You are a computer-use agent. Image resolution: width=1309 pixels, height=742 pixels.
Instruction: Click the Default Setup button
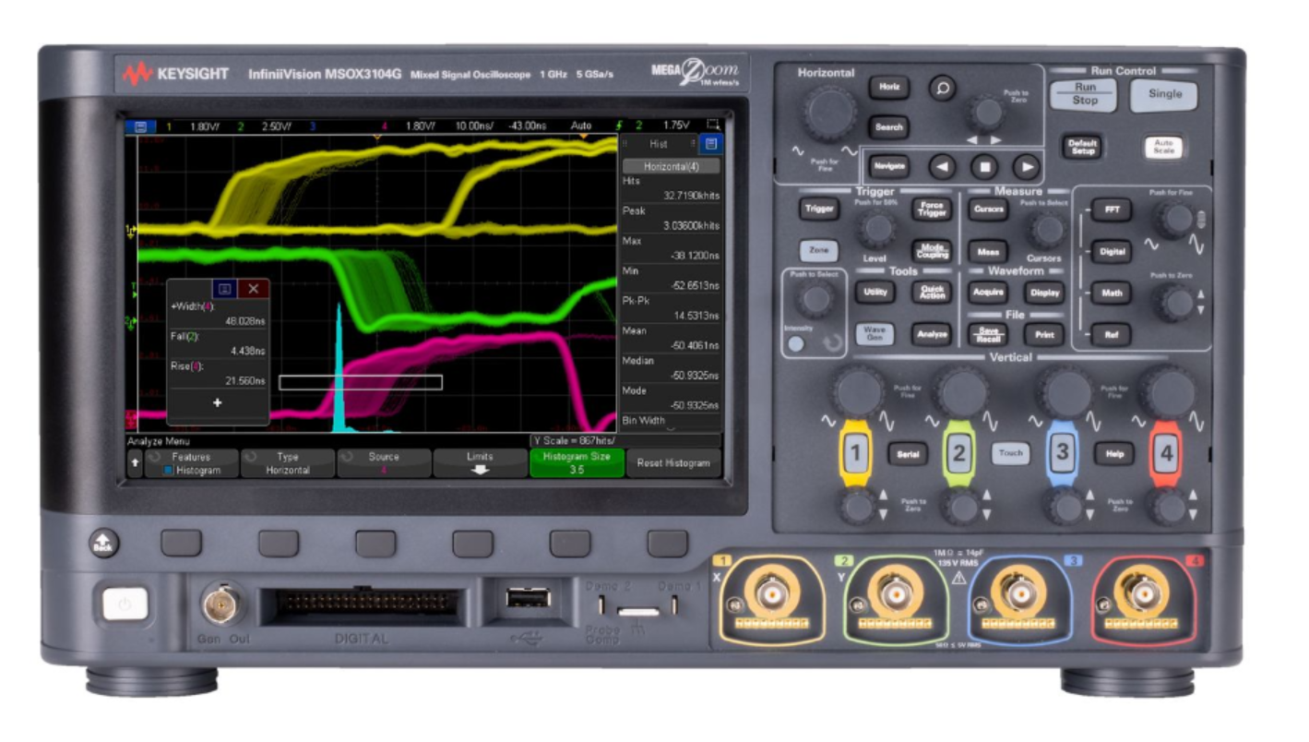[1081, 147]
